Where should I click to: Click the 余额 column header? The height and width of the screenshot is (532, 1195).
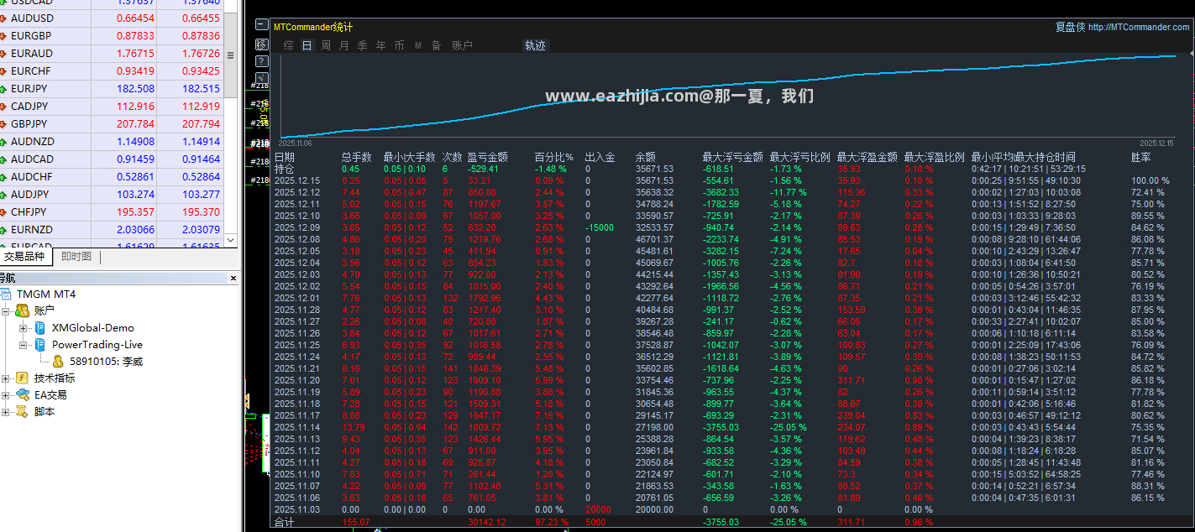[645, 157]
